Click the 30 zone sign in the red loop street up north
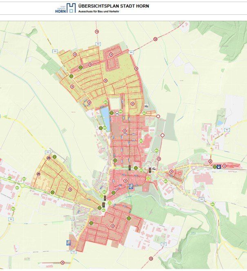 [x=111, y=54]
